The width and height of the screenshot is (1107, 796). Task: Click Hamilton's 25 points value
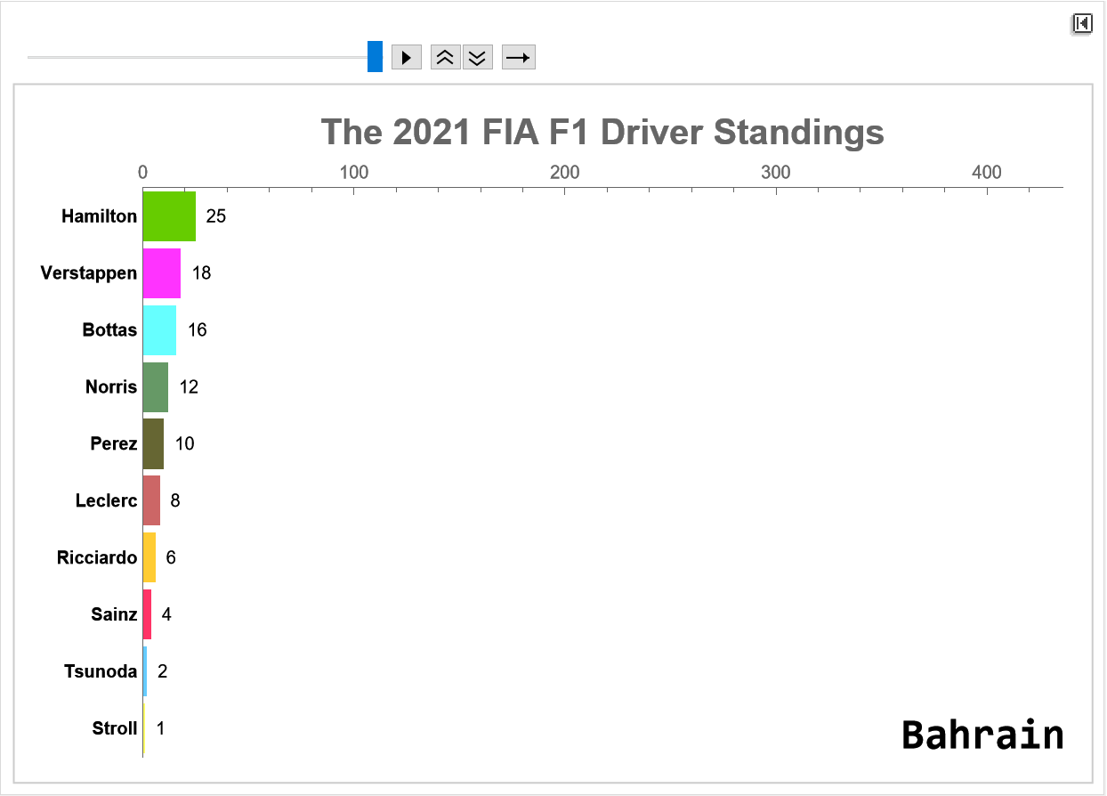216,216
